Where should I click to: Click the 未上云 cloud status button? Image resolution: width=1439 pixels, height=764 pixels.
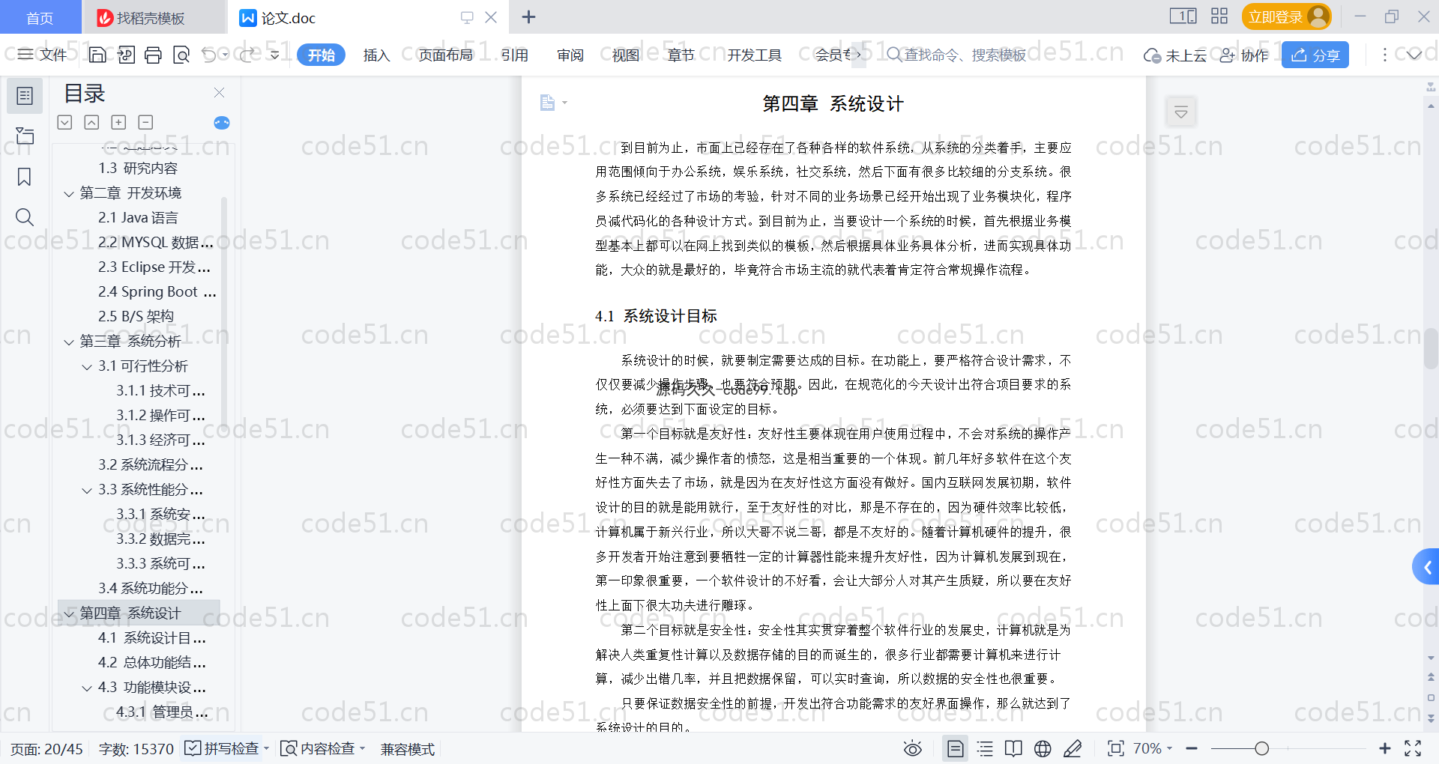(1174, 55)
